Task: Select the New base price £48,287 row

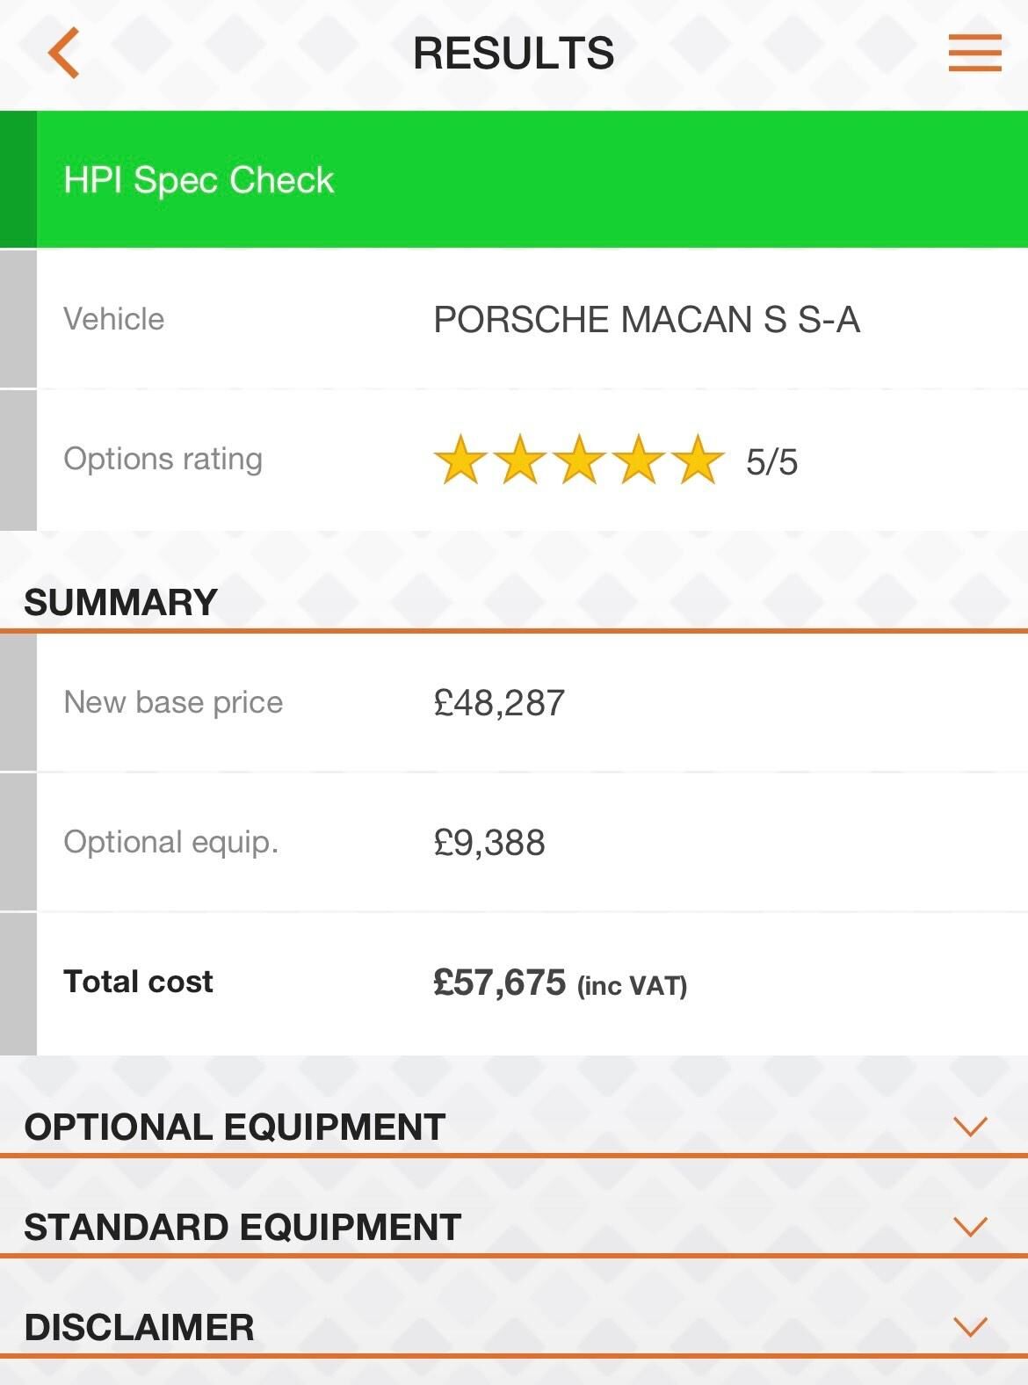Action: click(x=514, y=703)
